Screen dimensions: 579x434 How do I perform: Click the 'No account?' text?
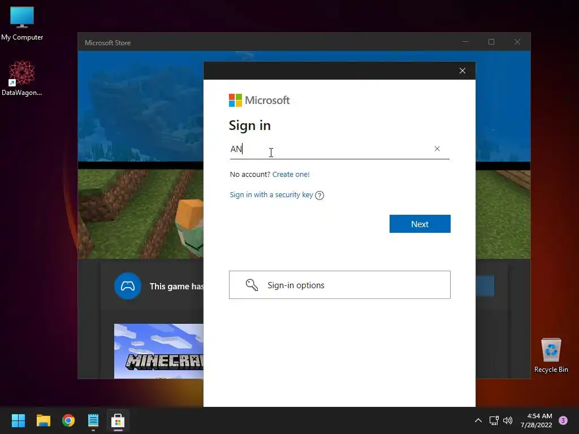click(x=250, y=174)
